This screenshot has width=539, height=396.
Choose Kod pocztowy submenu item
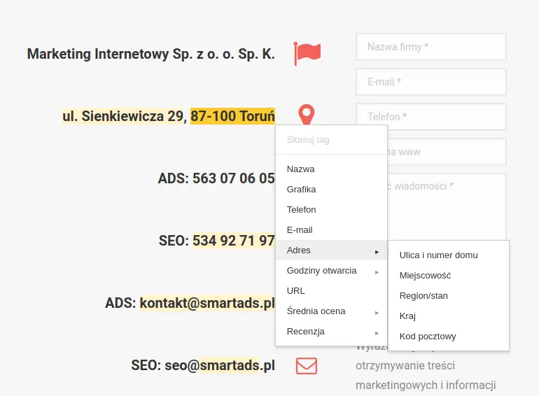[x=428, y=337]
